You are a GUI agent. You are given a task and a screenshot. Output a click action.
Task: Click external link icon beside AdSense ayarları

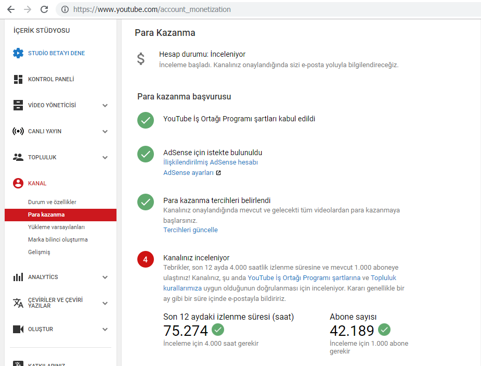pyautogui.click(x=218, y=173)
